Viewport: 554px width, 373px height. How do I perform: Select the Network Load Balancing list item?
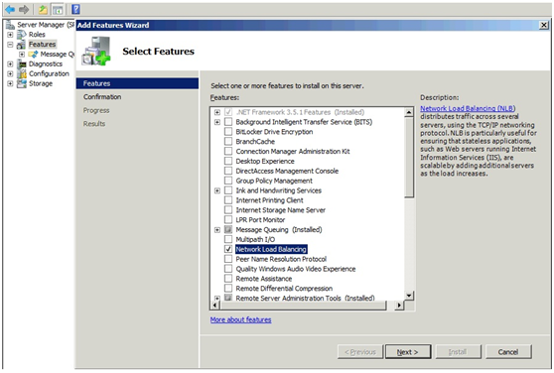[x=271, y=249]
